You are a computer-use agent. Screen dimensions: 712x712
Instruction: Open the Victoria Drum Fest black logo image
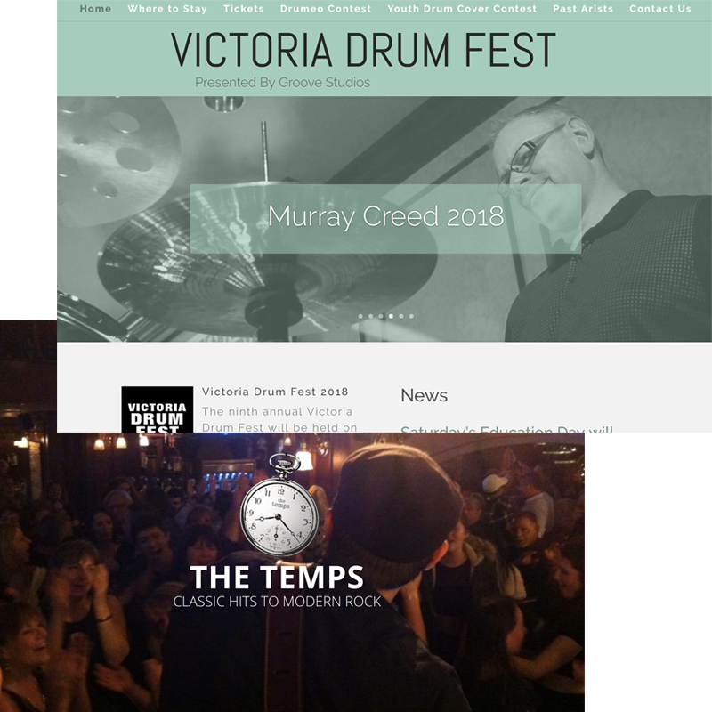[158, 409]
